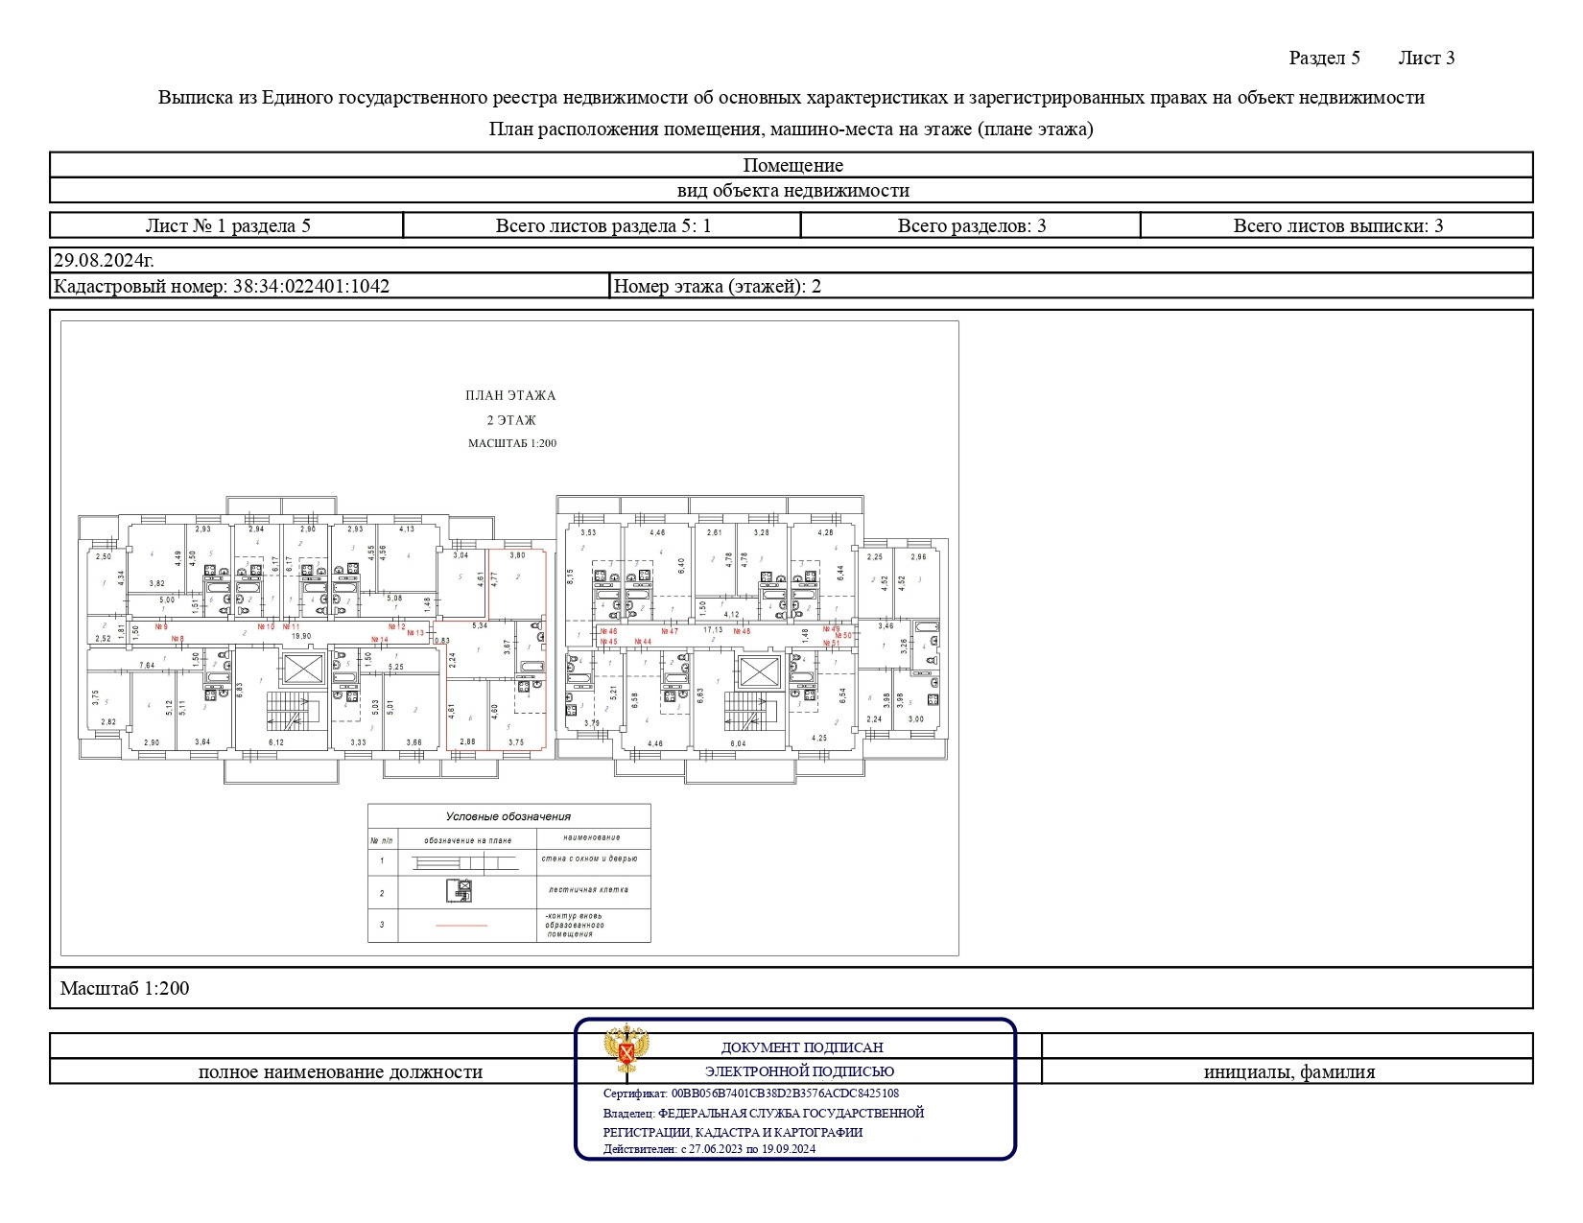Click the 'полное наименование должности' cell

[x=341, y=1071]
